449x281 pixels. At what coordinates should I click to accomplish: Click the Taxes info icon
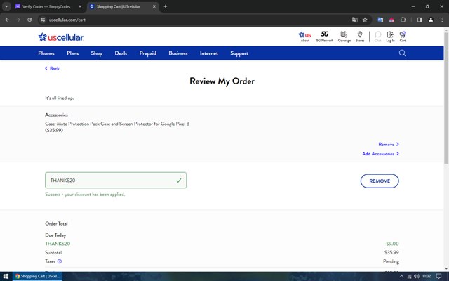tap(60, 261)
